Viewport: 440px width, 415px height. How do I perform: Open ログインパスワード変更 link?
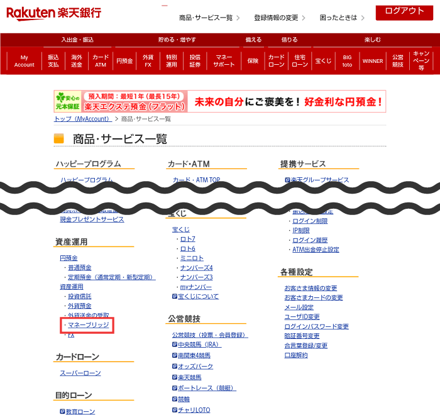pyautogui.click(x=317, y=326)
